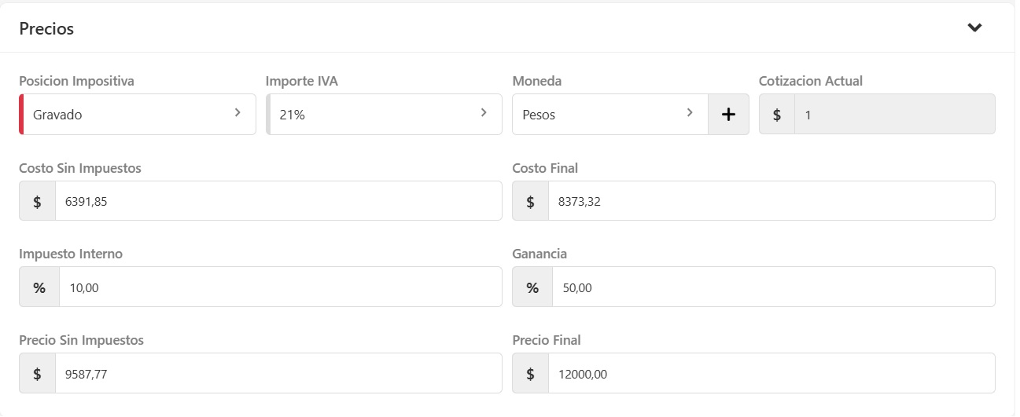The width and height of the screenshot is (1020, 417).
Task: Click the percent icon of Impuesto Interno
Action: (x=39, y=287)
